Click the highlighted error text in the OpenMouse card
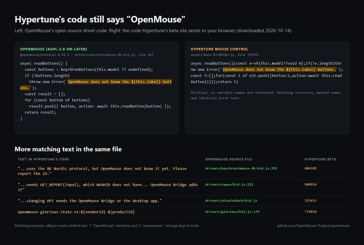The image size is (364, 245). click(x=96, y=85)
